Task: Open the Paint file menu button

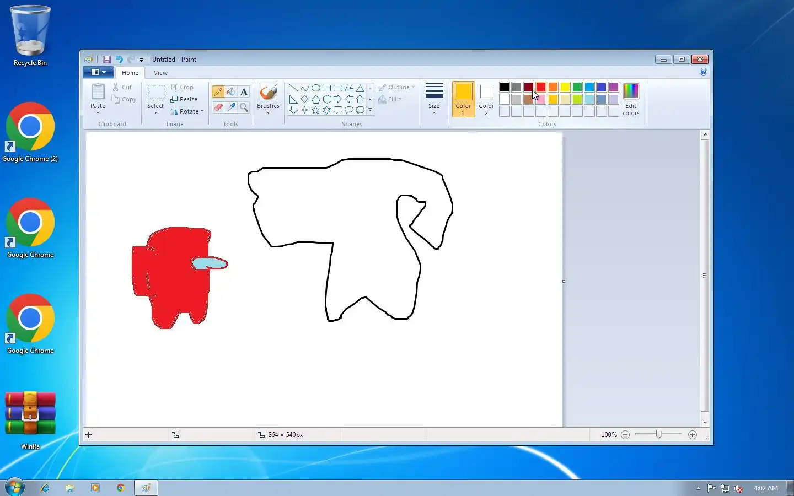Action: (x=99, y=72)
